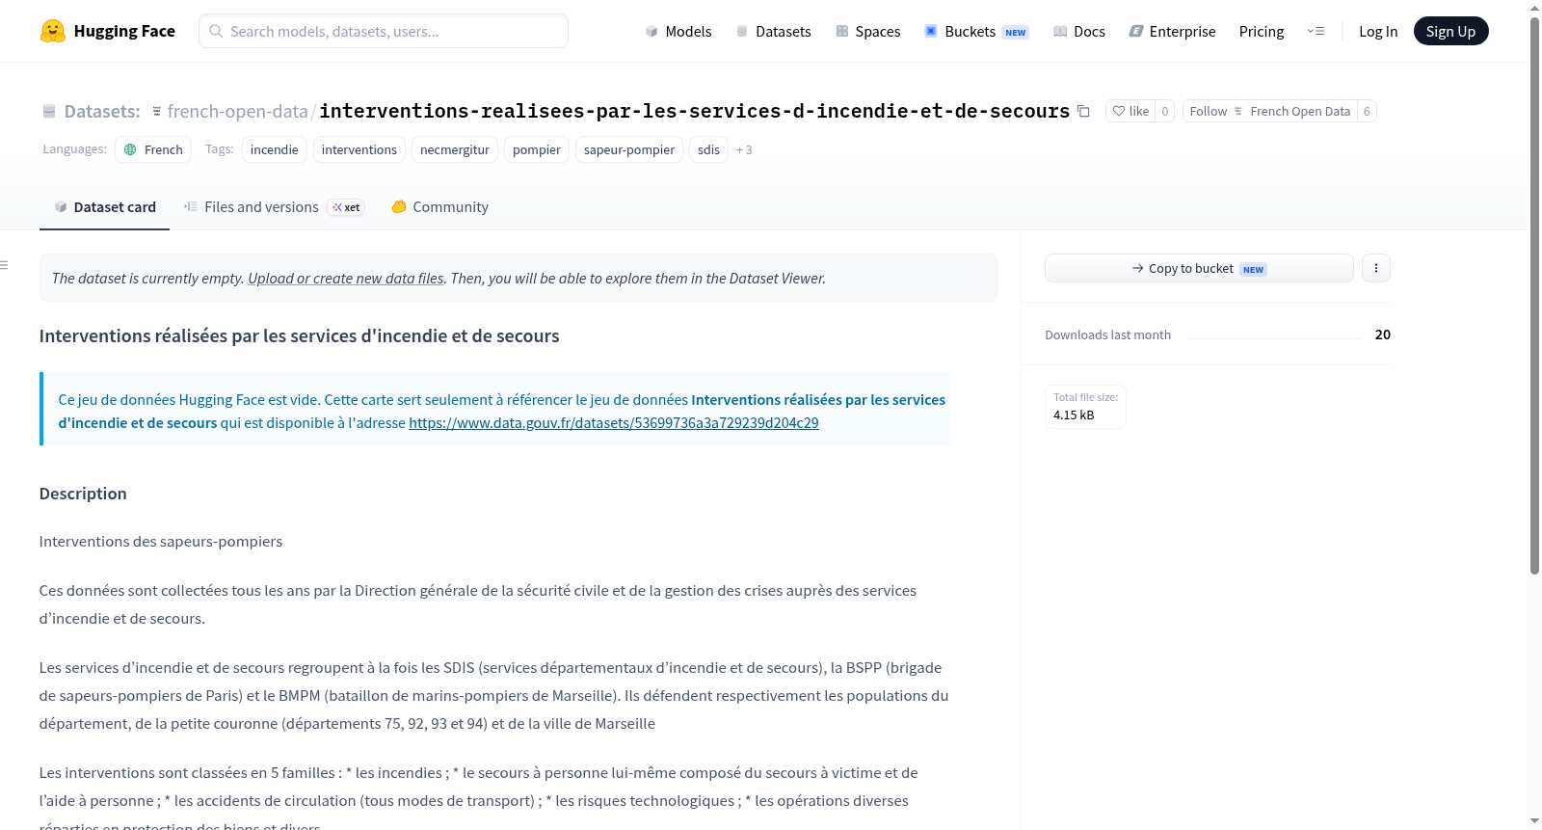Expand the +3 additional tags

click(744, 149)
